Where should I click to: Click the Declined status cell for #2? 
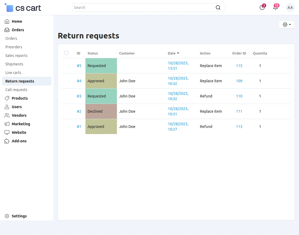pos(101,111)
